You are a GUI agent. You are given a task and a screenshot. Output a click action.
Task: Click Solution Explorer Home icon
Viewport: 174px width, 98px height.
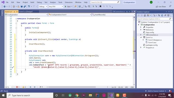(145, 15)
